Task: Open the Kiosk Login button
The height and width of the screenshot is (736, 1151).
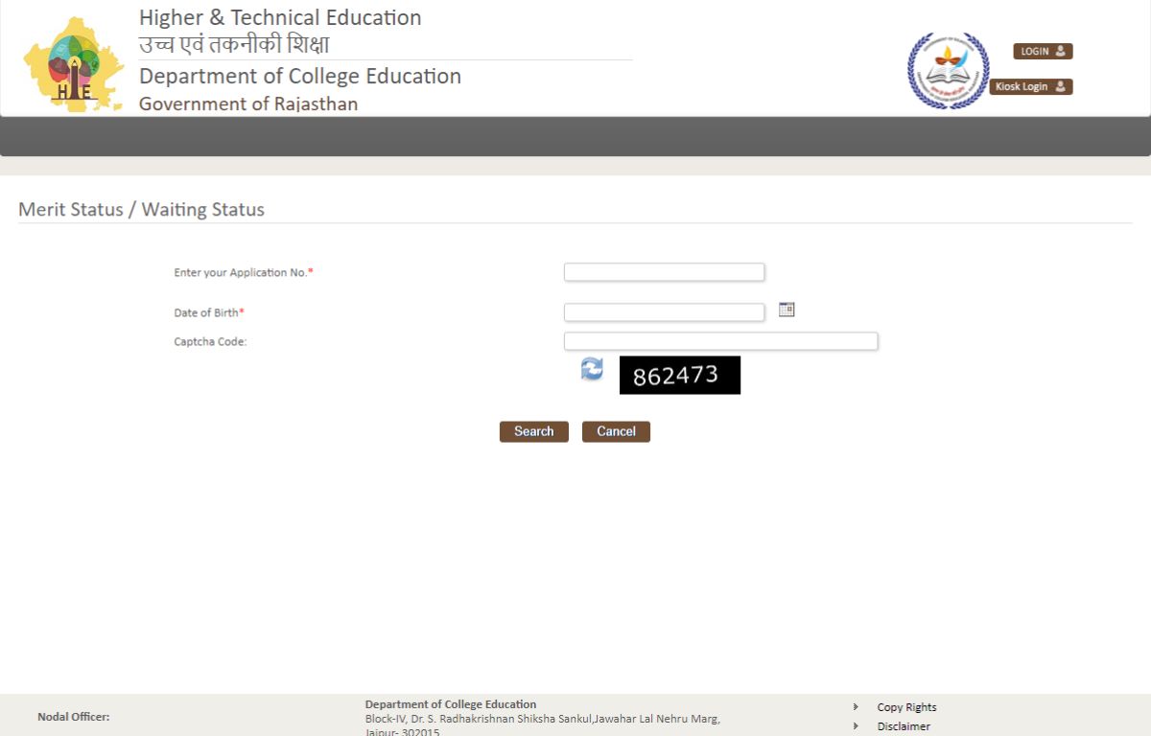Action: [x=1031, y=86]
